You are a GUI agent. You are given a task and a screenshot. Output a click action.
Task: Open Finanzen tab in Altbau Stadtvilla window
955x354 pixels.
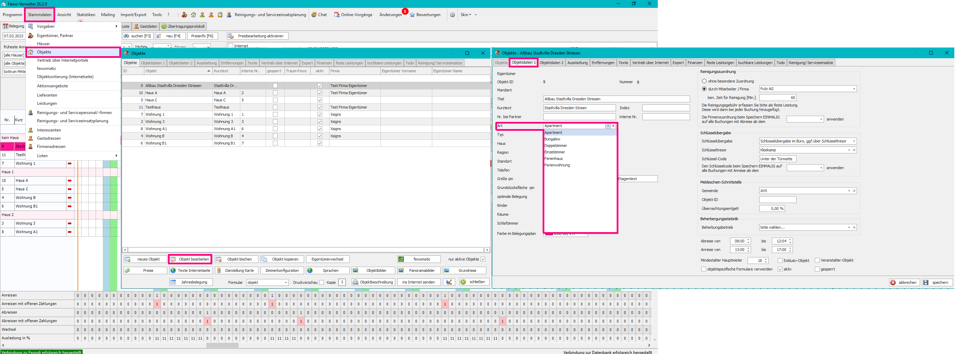[695, 63]
